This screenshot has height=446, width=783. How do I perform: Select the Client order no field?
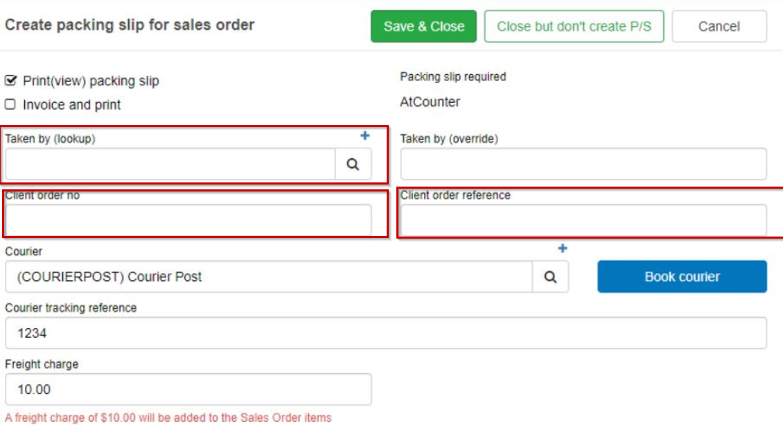pos(188,220)
